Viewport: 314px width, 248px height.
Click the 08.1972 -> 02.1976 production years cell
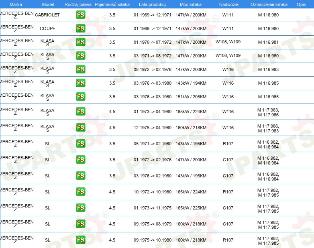(153, 69)
